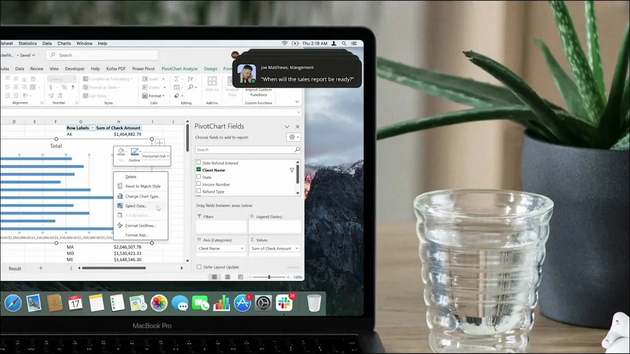Click the Reset to Match Style icon
The height and width of the screenshot is (354, 630).
tap(120, 186)
